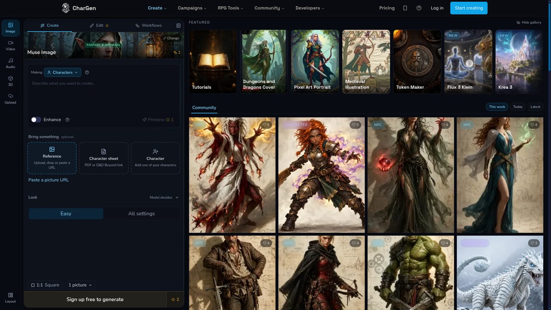Click the mobile device icon in header
The width and height of the screenshot is (551, 310).
(x=405, y=8)
